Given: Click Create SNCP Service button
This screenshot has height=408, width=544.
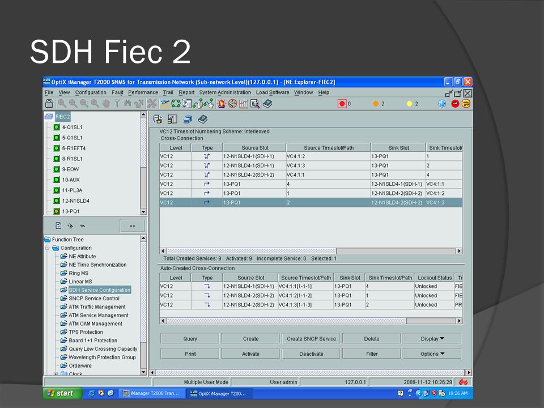Looking at the screenshot, I should click(x=311, y=339).
